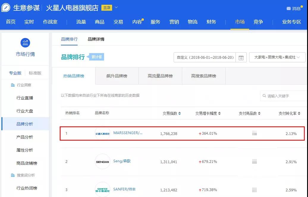308x197 pixels.
Task: Sort by 支付商品数 column arrows
Action: 259,114
